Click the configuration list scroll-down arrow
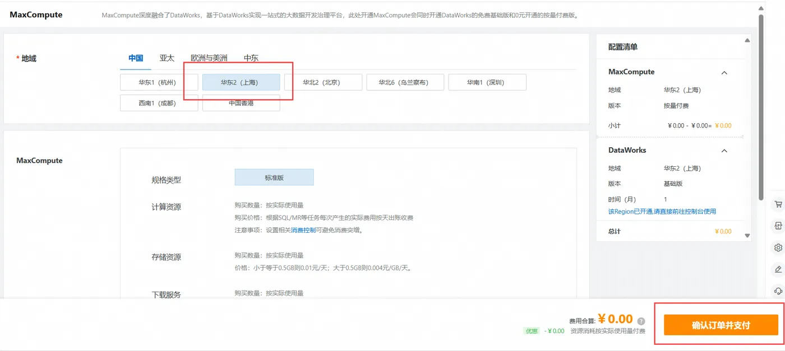 click(747, 236)
